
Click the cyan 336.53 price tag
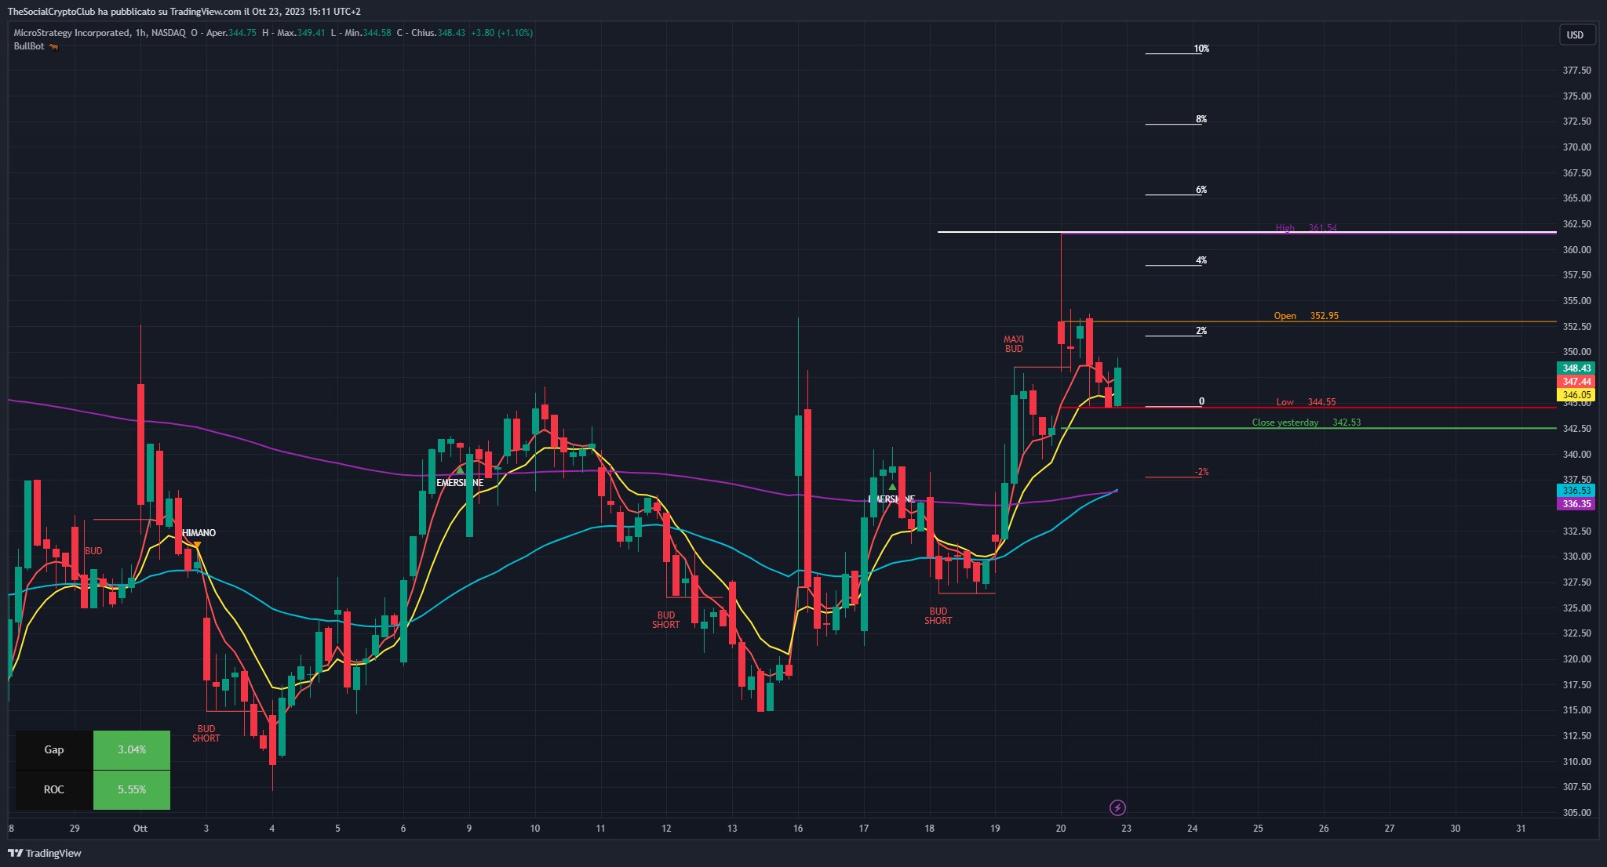tap(1576, 491)
